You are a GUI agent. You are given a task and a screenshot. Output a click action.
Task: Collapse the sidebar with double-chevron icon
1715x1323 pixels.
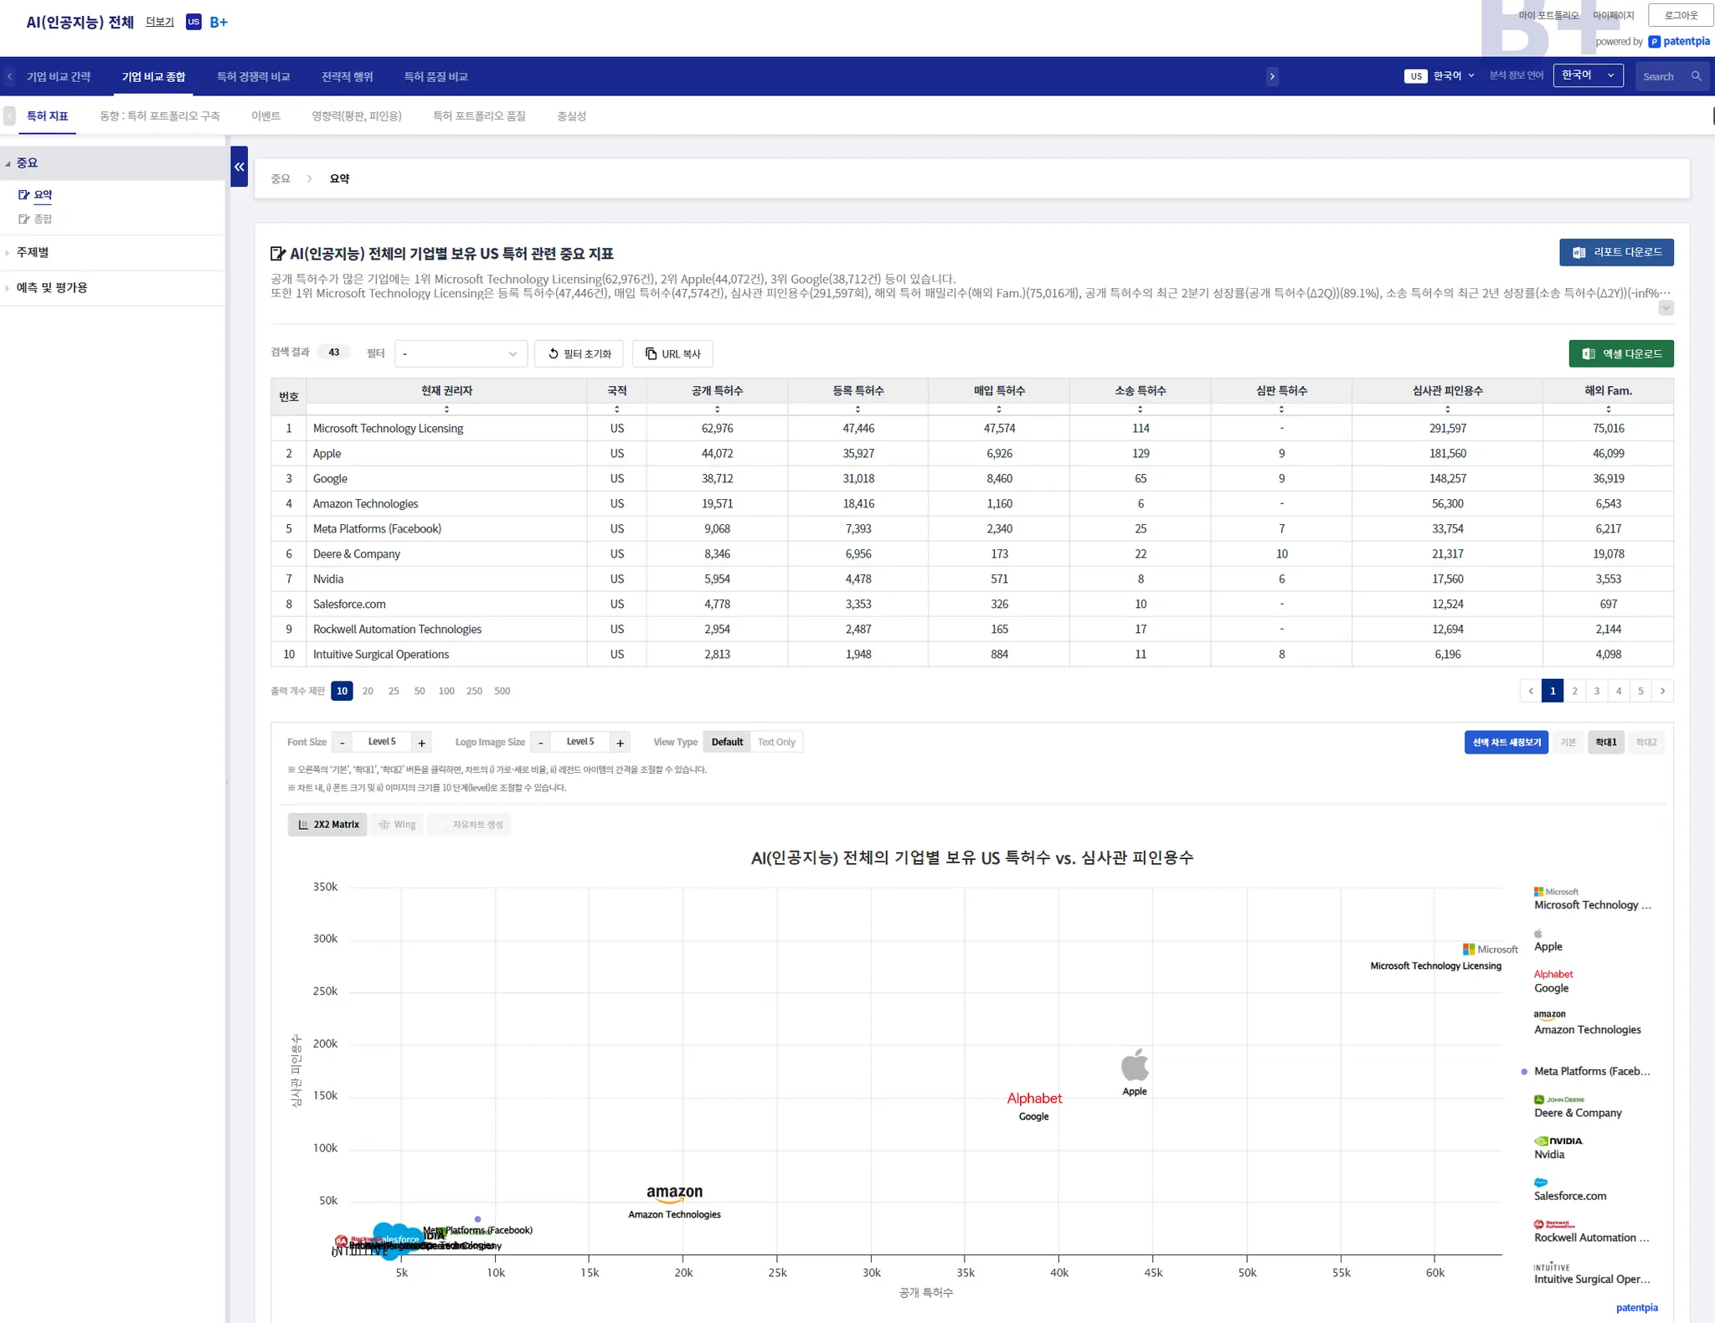(239, 167)
